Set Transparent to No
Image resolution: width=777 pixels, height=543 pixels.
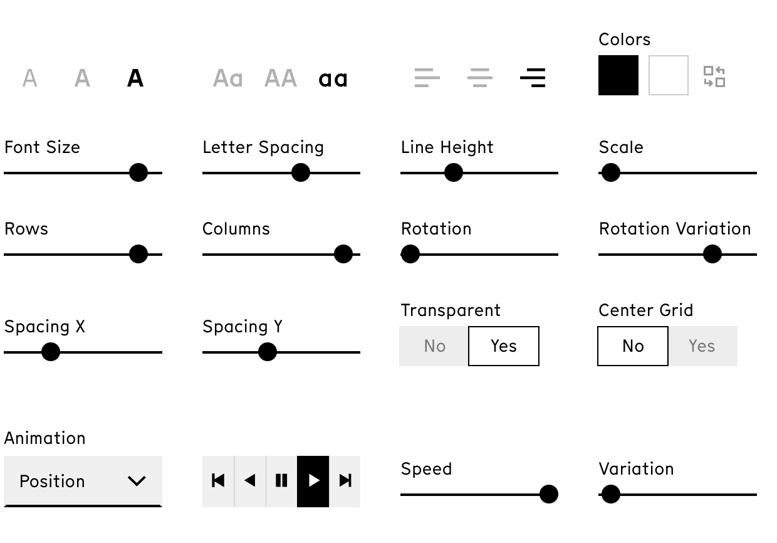(x=434, y=346)
